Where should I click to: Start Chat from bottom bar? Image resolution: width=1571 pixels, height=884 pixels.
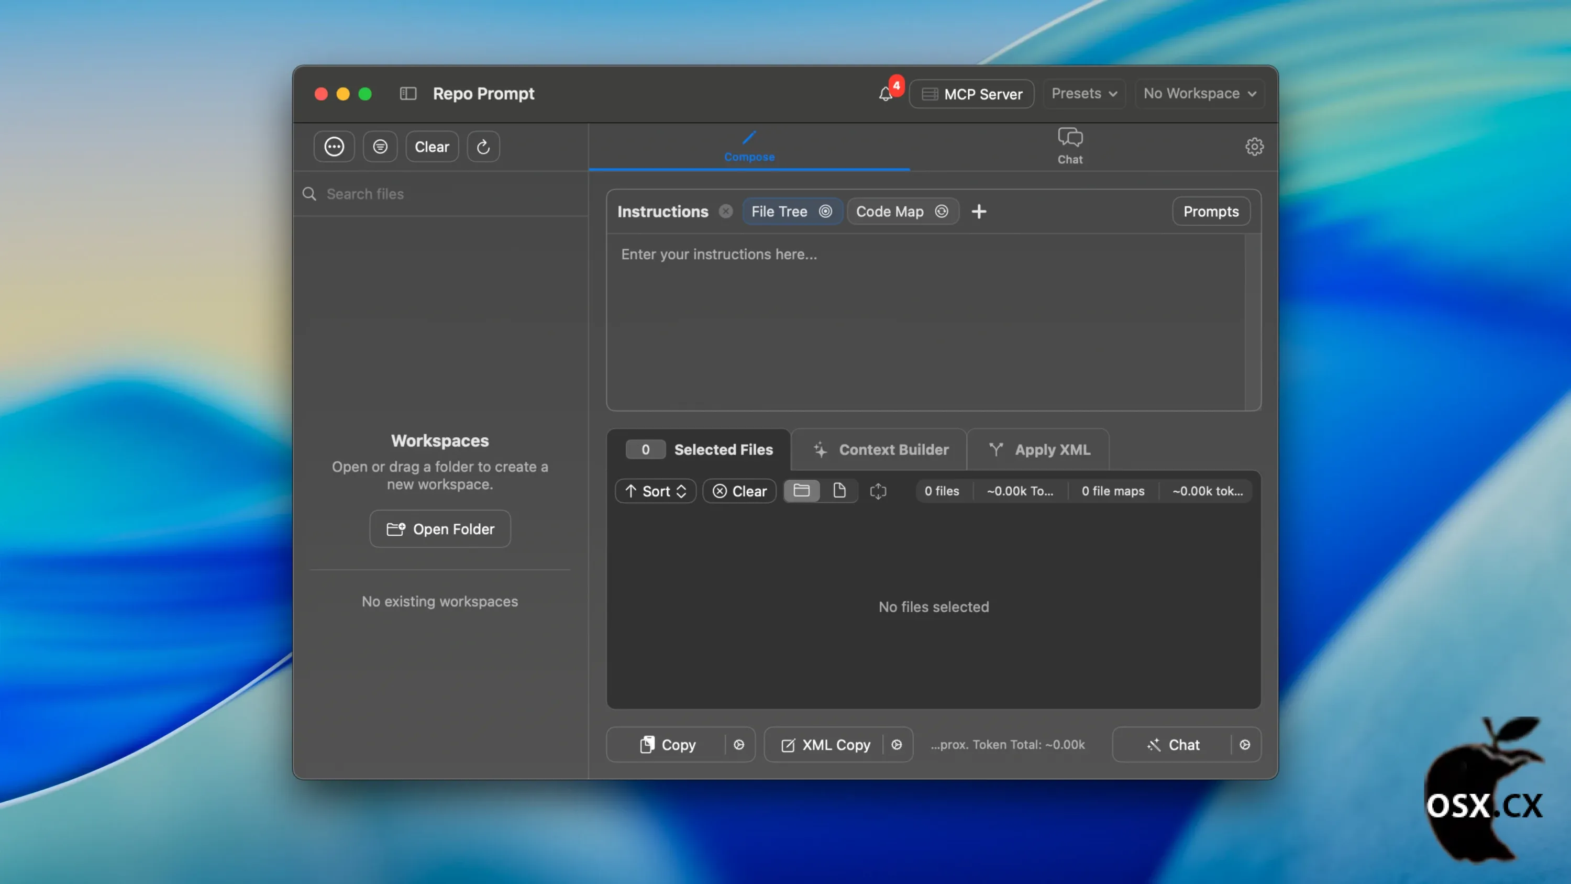coord(1173,745)
